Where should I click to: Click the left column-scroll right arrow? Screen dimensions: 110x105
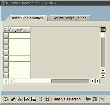(x=11, y=81)
